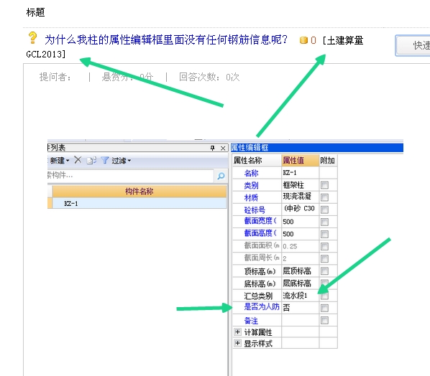
Task: Delete component with the X toolbar icon
Action: click(78, 160)
